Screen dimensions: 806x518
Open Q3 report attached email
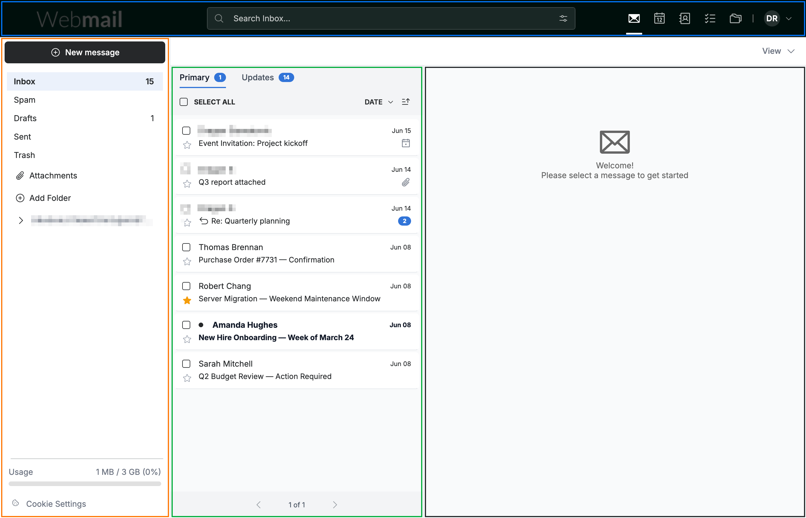(x=297, y=176)
